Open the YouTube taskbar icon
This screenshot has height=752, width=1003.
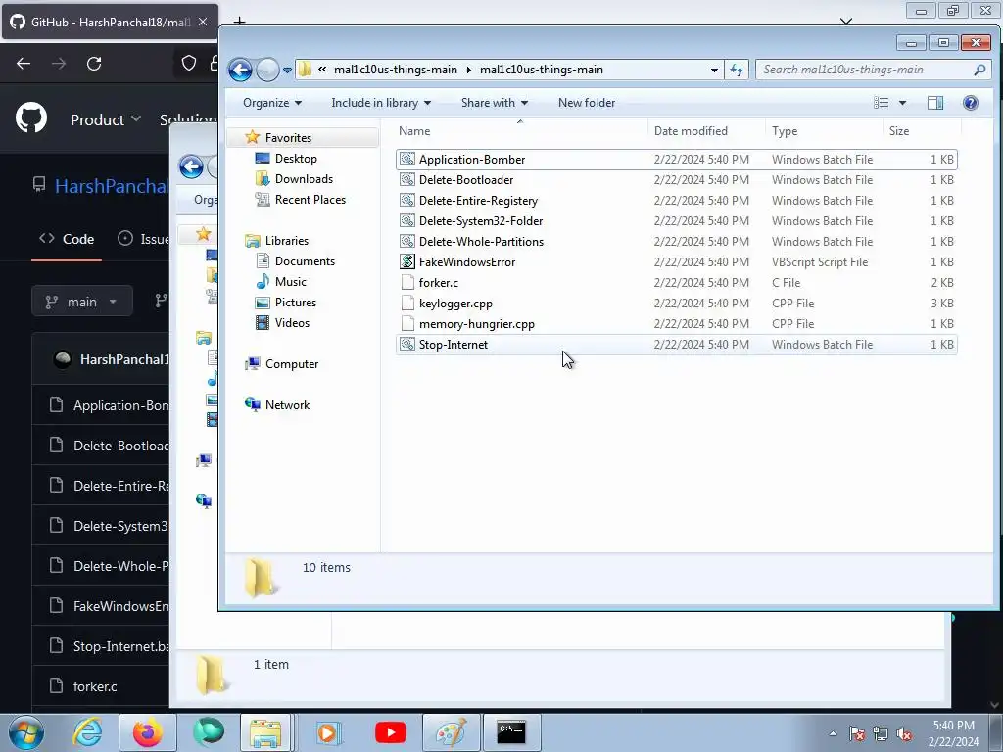(391, 732)
